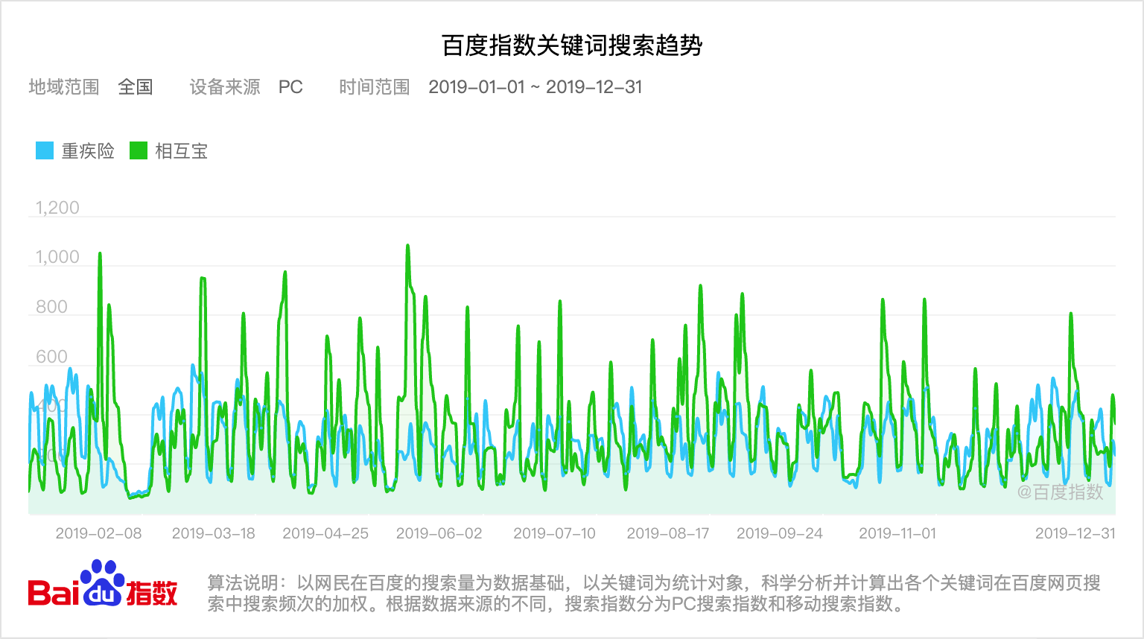This screenshot has height=639, width=1144.
Task: Click the green 相互宝 legend swatch
Action: [x=139, y=150]
